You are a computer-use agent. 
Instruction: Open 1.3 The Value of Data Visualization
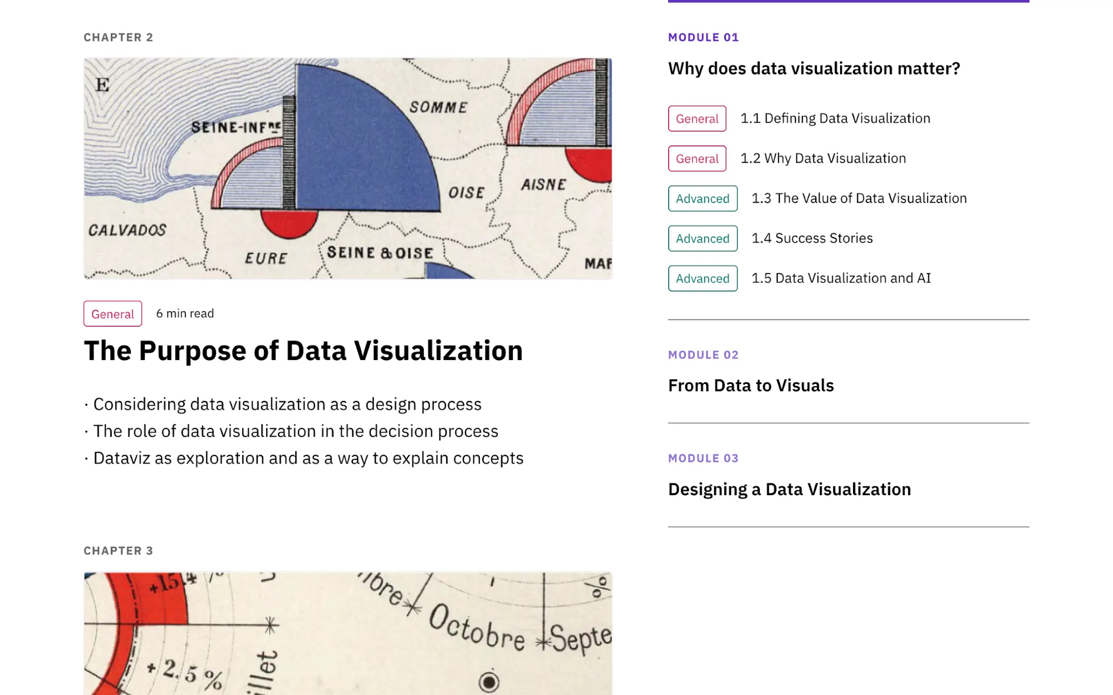point(859,199)
